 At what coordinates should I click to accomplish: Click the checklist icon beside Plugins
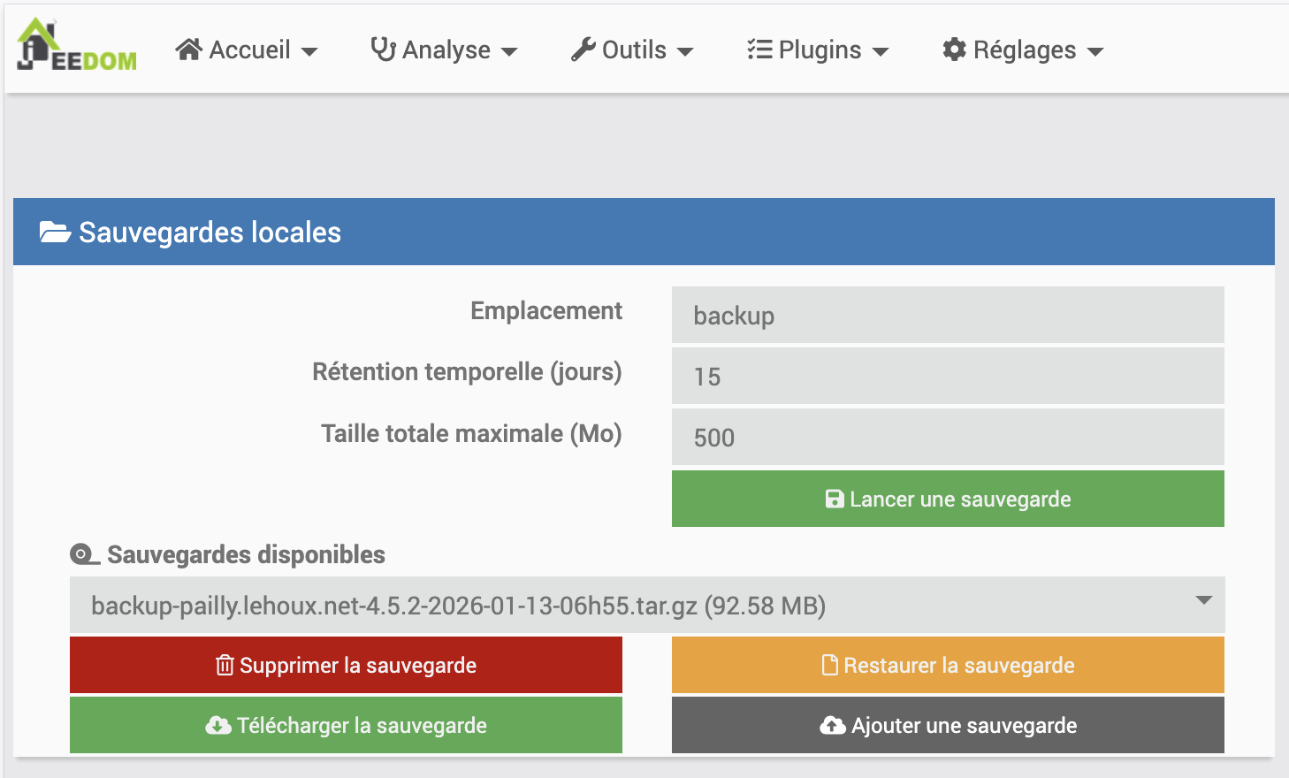[759, 50]
